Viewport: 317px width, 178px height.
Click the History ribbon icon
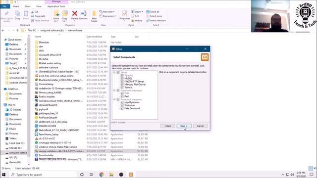coord(137,21)
